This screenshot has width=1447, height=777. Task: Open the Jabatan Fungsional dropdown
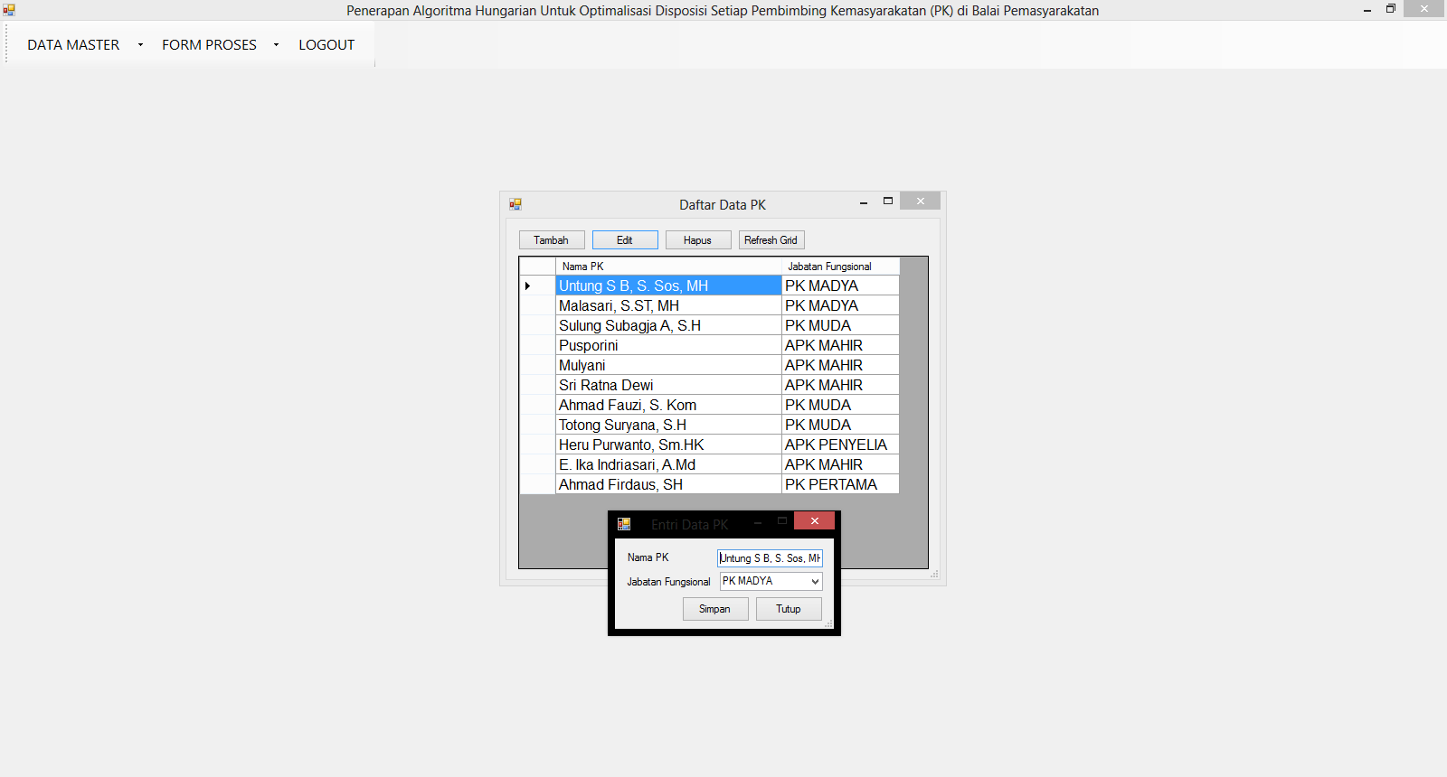(815, 582)
